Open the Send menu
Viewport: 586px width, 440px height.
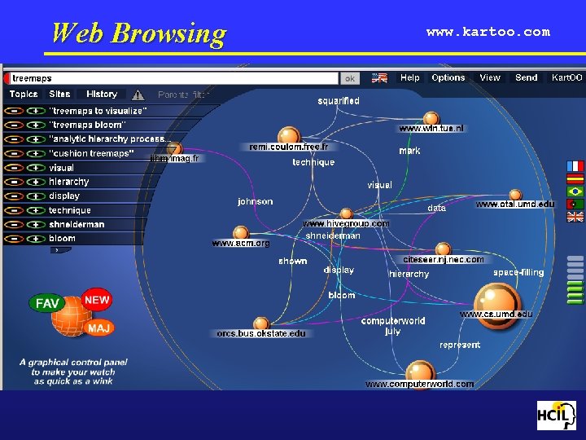(x=527, y=77)
